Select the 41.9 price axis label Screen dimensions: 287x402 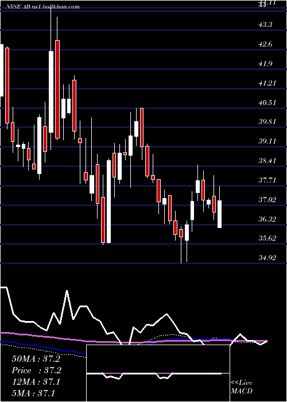(x=265, y=64)
